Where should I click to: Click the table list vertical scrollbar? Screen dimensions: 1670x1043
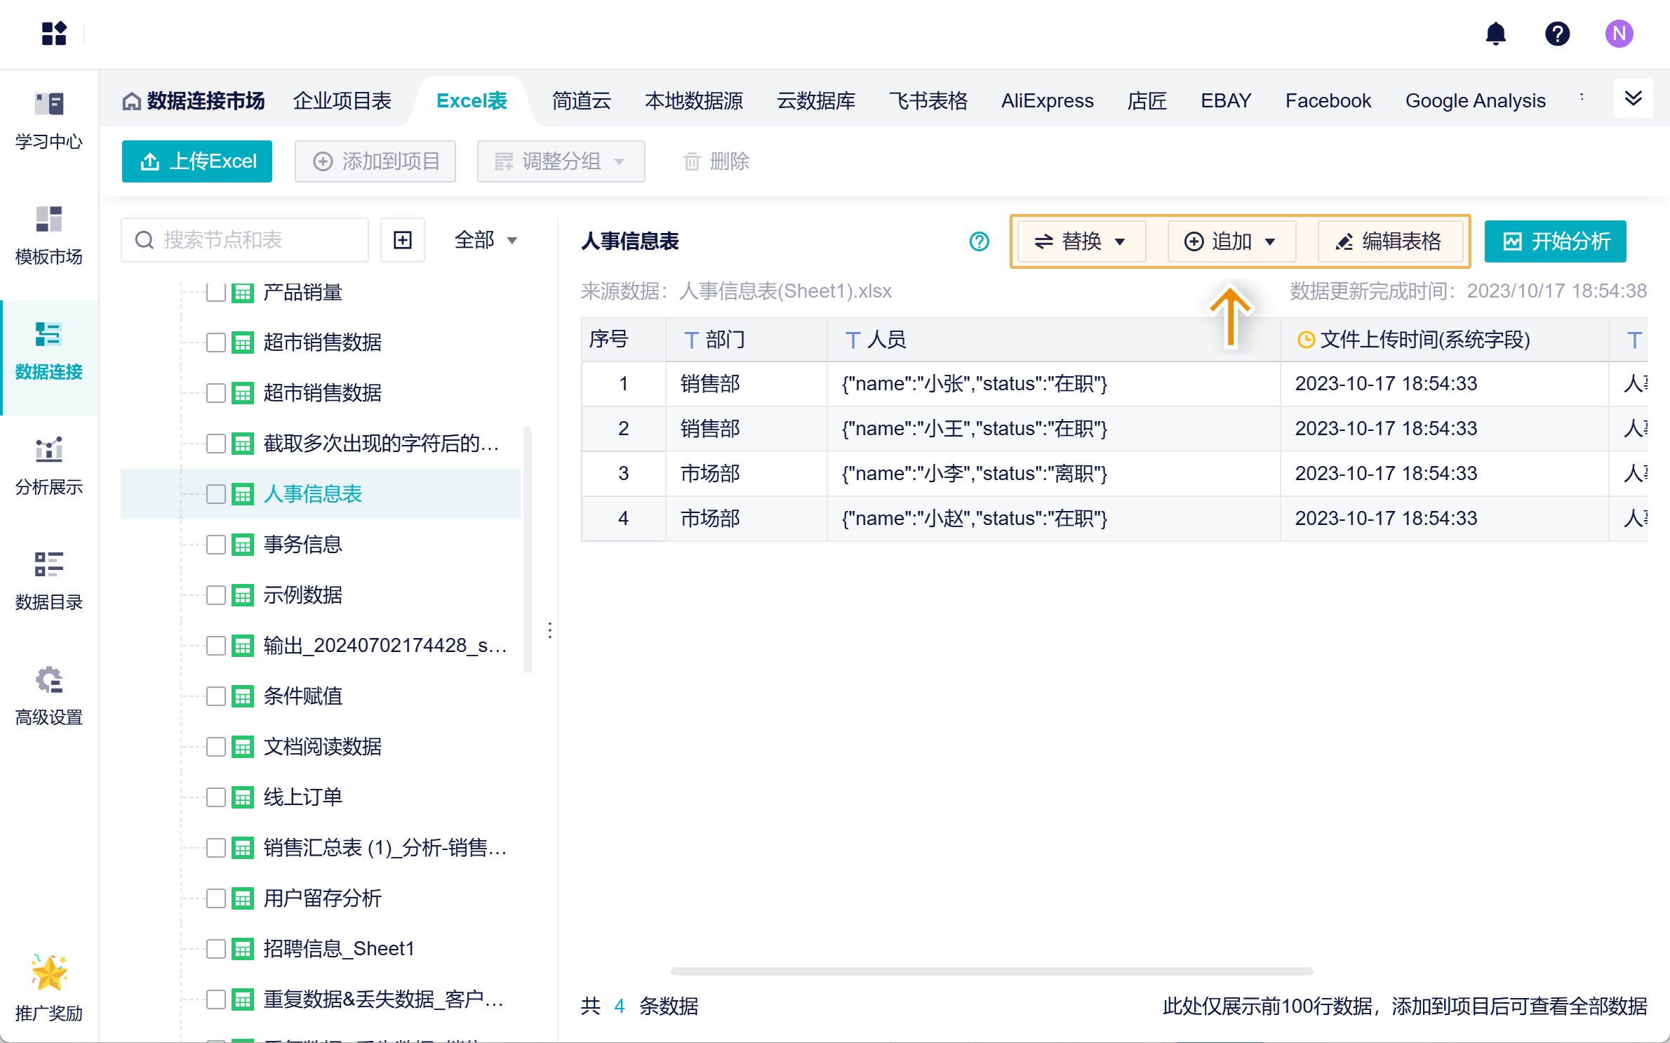(x=528, y=549)
